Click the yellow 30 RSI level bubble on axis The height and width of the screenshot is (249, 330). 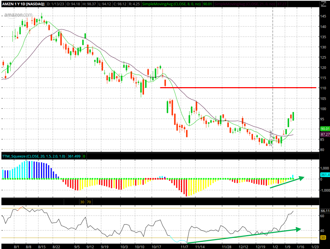(323, 238)
